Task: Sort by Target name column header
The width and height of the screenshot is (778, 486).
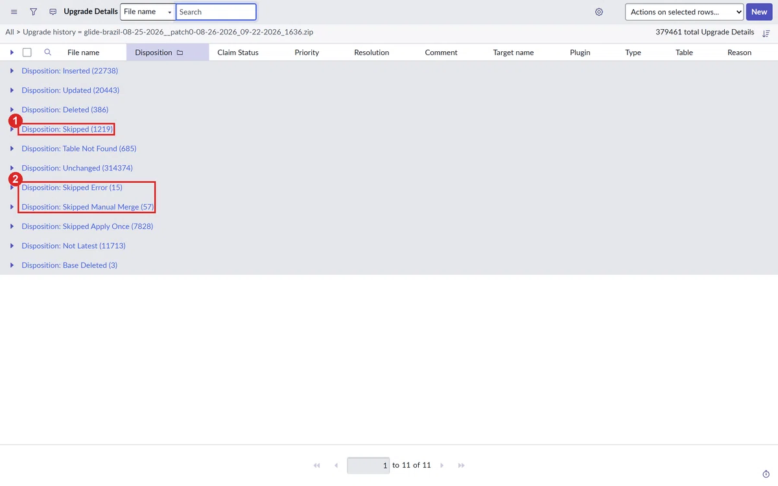Action: (x=513, y=52)
